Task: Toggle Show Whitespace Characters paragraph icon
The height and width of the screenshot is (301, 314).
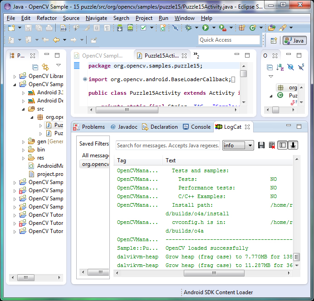Action: 107,28
